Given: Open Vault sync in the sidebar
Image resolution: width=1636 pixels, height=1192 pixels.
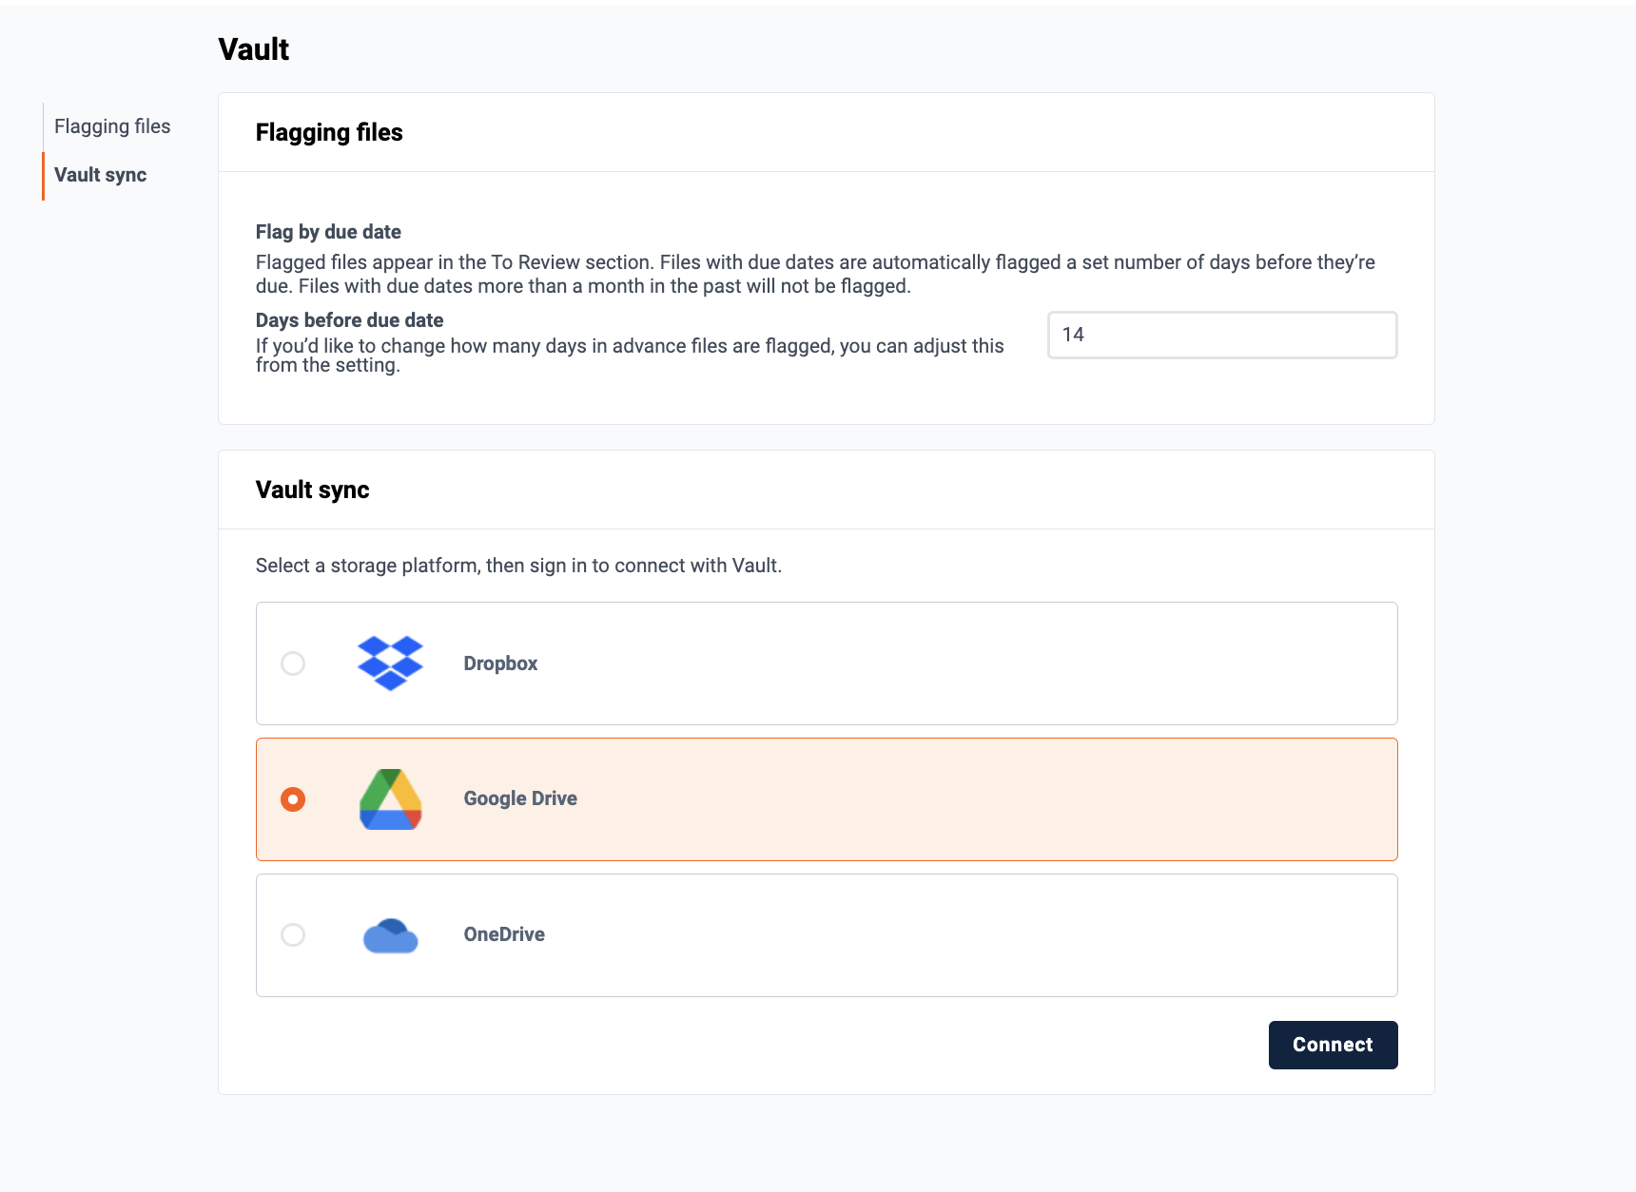Looking at the screenshot, I should (x=101, y=175).
